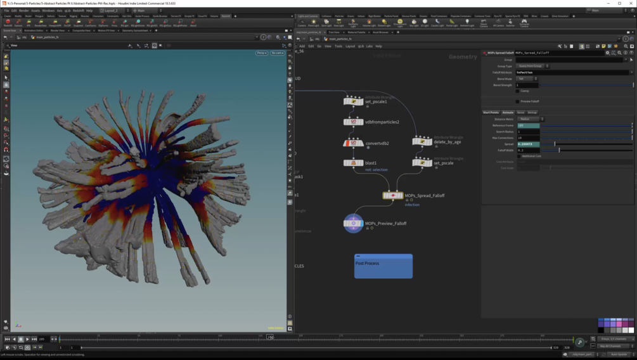Open the Group field dropdown arrow
Image resolution: width=637 pixels, height=360 pixels.
(x=626, y=60)
